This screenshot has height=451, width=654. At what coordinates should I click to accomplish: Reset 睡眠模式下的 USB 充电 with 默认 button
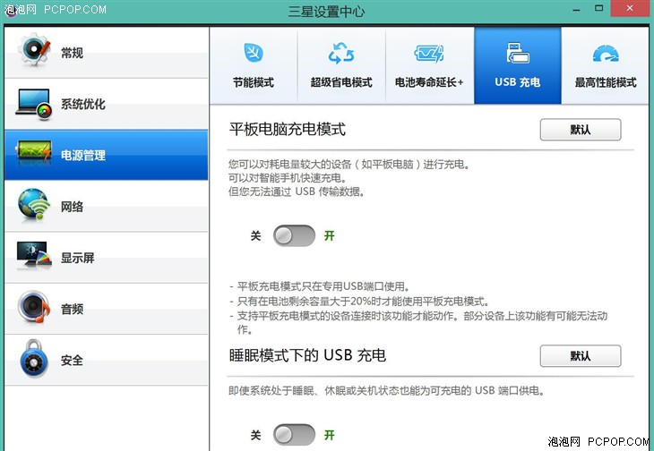click(x=581, y=355)
